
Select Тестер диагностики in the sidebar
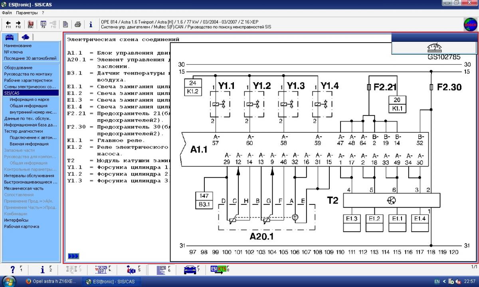(x=24, y=131)
